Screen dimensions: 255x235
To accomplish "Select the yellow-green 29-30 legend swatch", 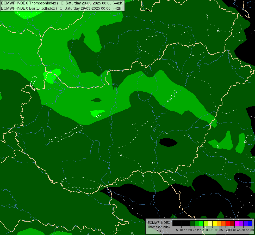I will click(x=206, y=223).
